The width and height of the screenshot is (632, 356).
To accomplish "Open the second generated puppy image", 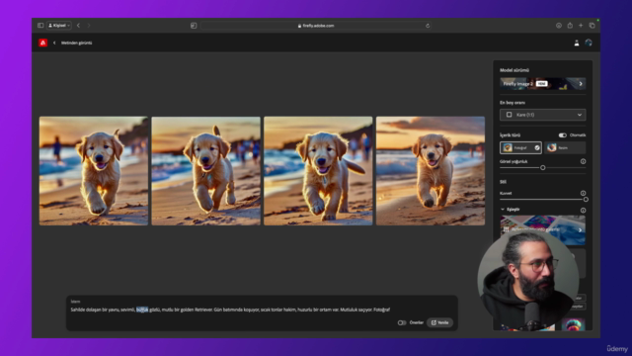I will pos(206,171).
